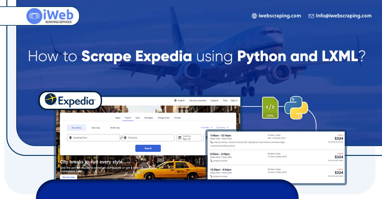
Task: Click the Expedia logo badge
Action: tap(70, 101)
